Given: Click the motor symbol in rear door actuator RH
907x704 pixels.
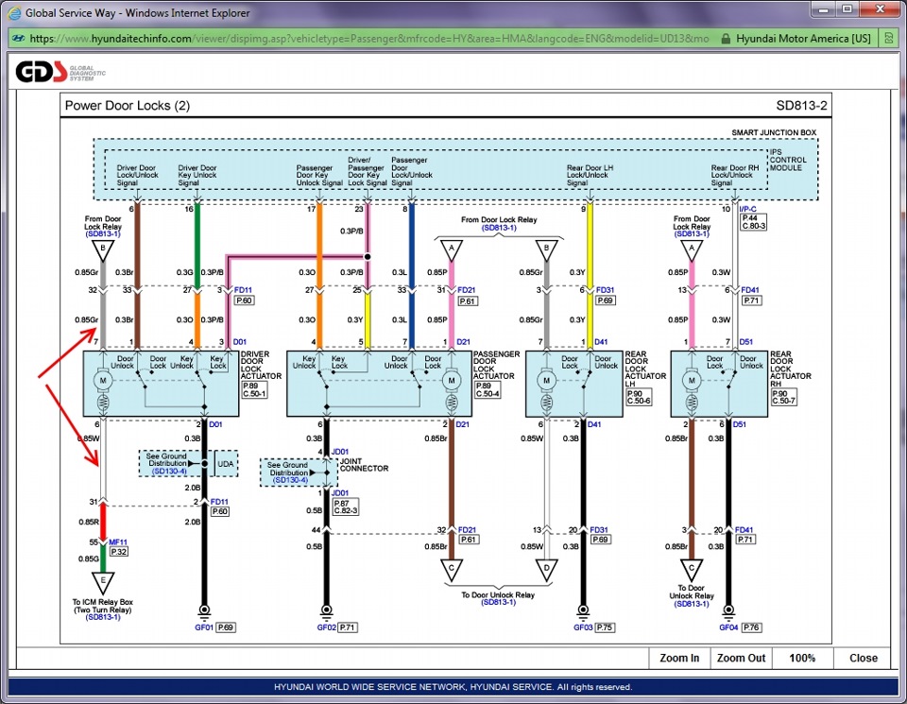Looking at the screenshot, I should (x=692, y=380).
